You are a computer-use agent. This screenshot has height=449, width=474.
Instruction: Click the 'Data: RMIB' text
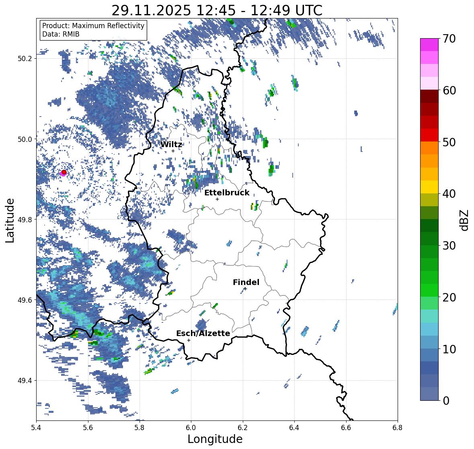[x=61, y=34]
